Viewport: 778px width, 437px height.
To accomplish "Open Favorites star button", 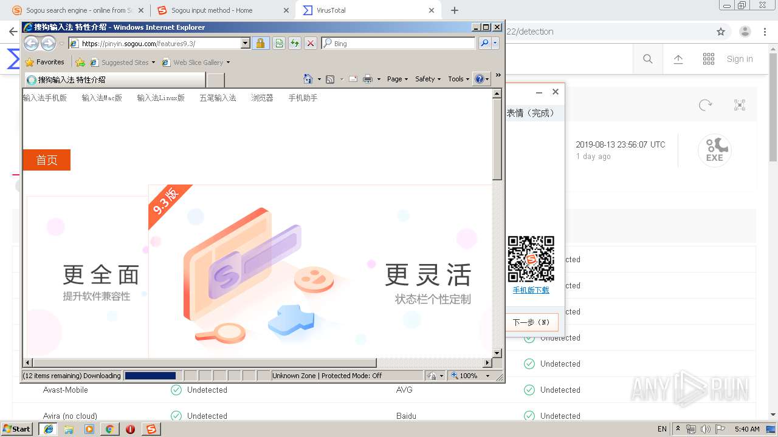I will (44, 62).
